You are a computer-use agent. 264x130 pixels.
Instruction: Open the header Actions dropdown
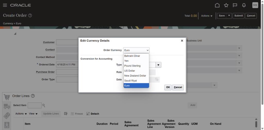[x=207, y=16]
